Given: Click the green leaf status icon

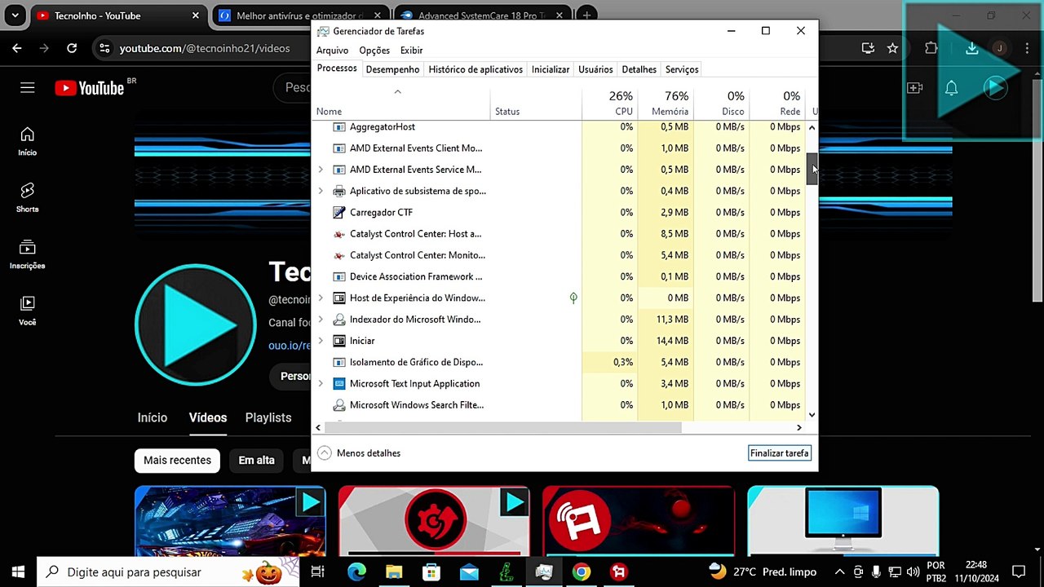Looking at the screenshot, I should point(573,298).
